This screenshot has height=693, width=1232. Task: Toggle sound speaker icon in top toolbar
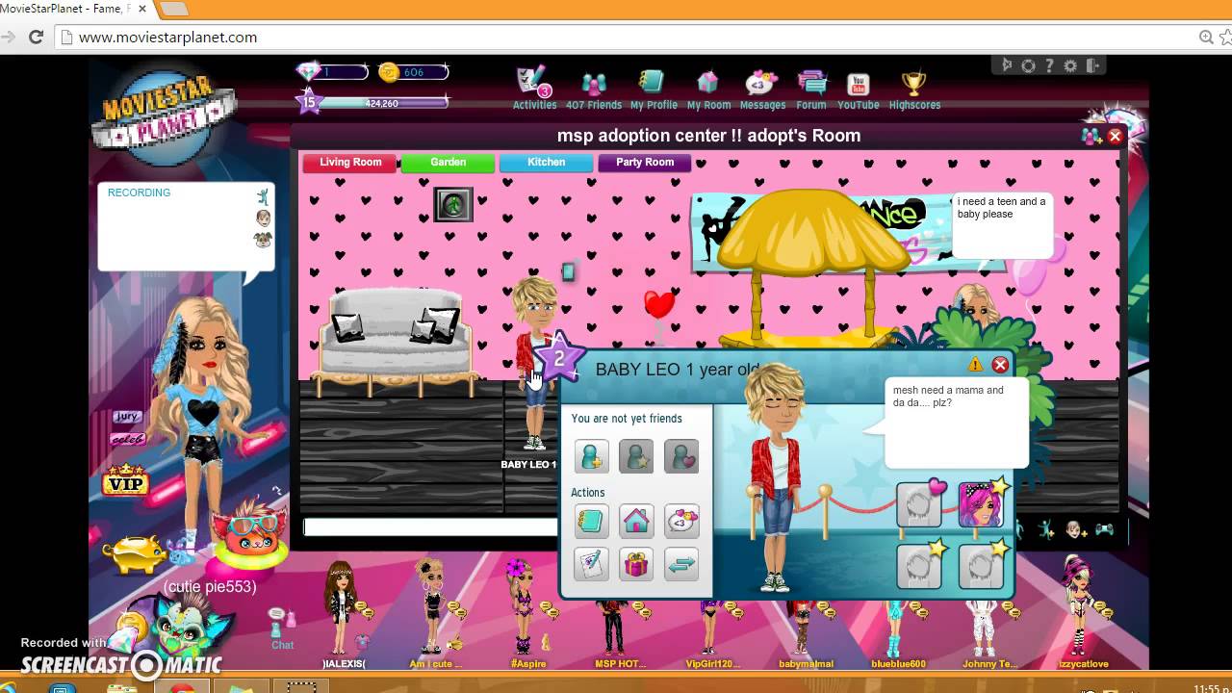(1007, 65)
